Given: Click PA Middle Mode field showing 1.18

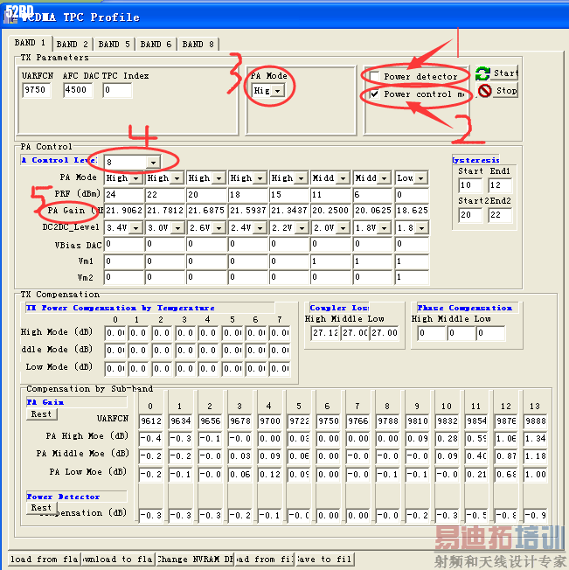Looking at the screenshot, I should point(536,456).
